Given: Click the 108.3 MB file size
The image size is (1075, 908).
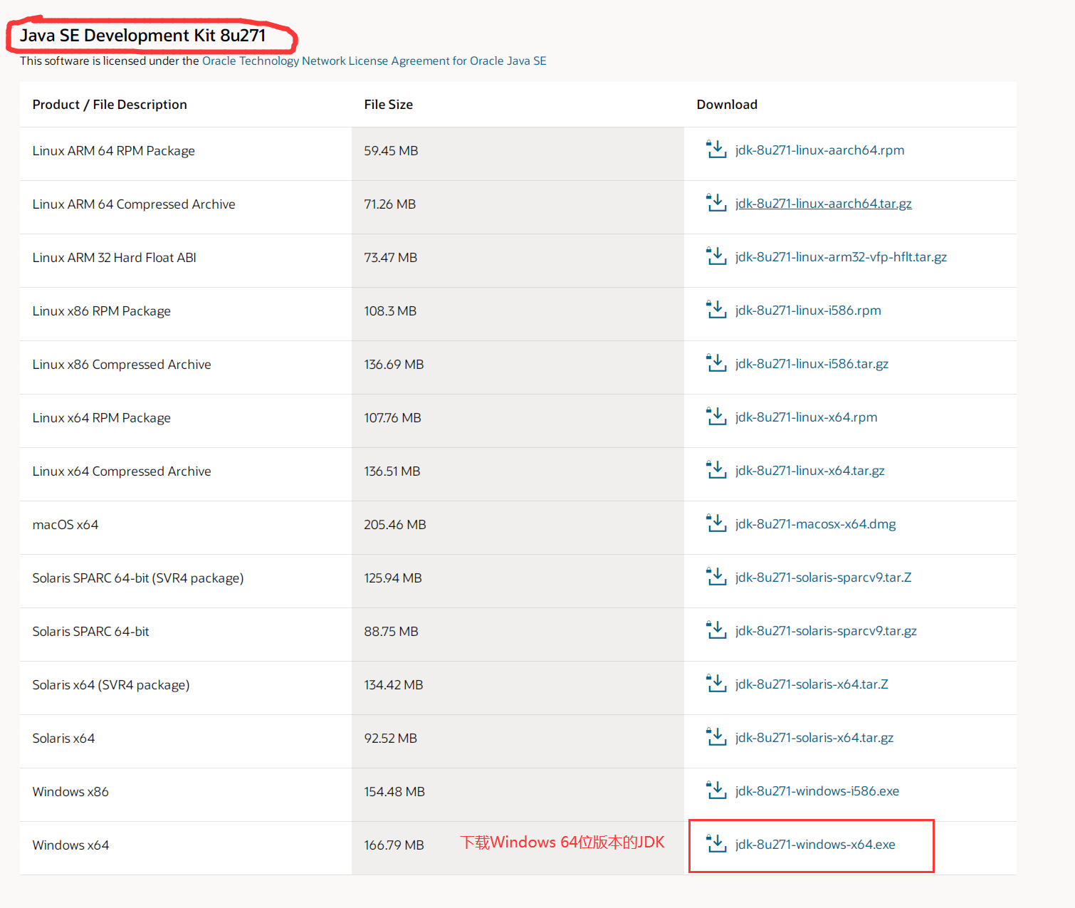Looking at the screenshot, I should 390,311.
